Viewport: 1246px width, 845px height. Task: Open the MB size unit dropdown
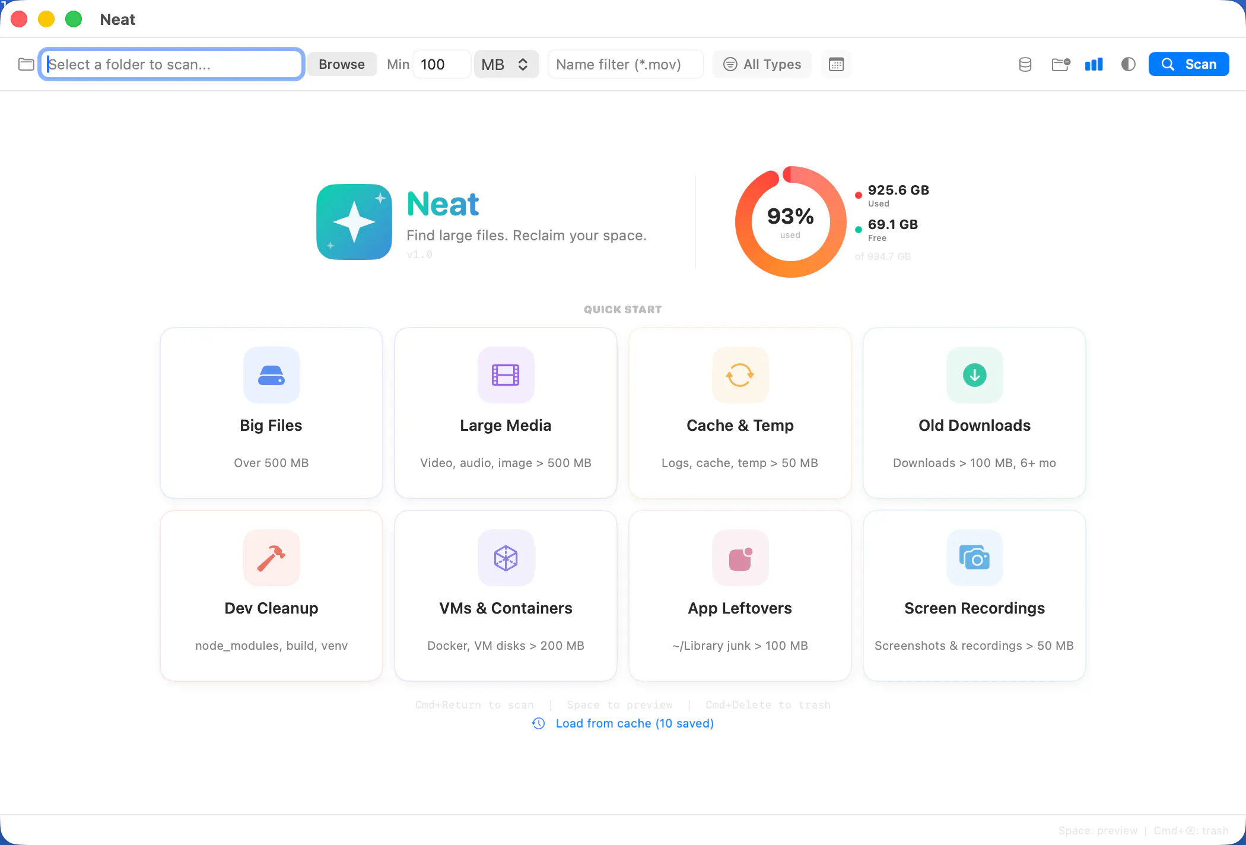coord(506,64)
